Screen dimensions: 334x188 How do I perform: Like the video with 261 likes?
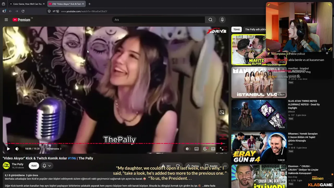point(166,166)
